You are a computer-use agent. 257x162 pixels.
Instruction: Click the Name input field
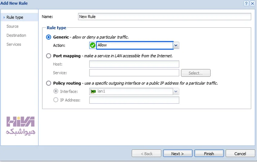click(x=164, y=17)
